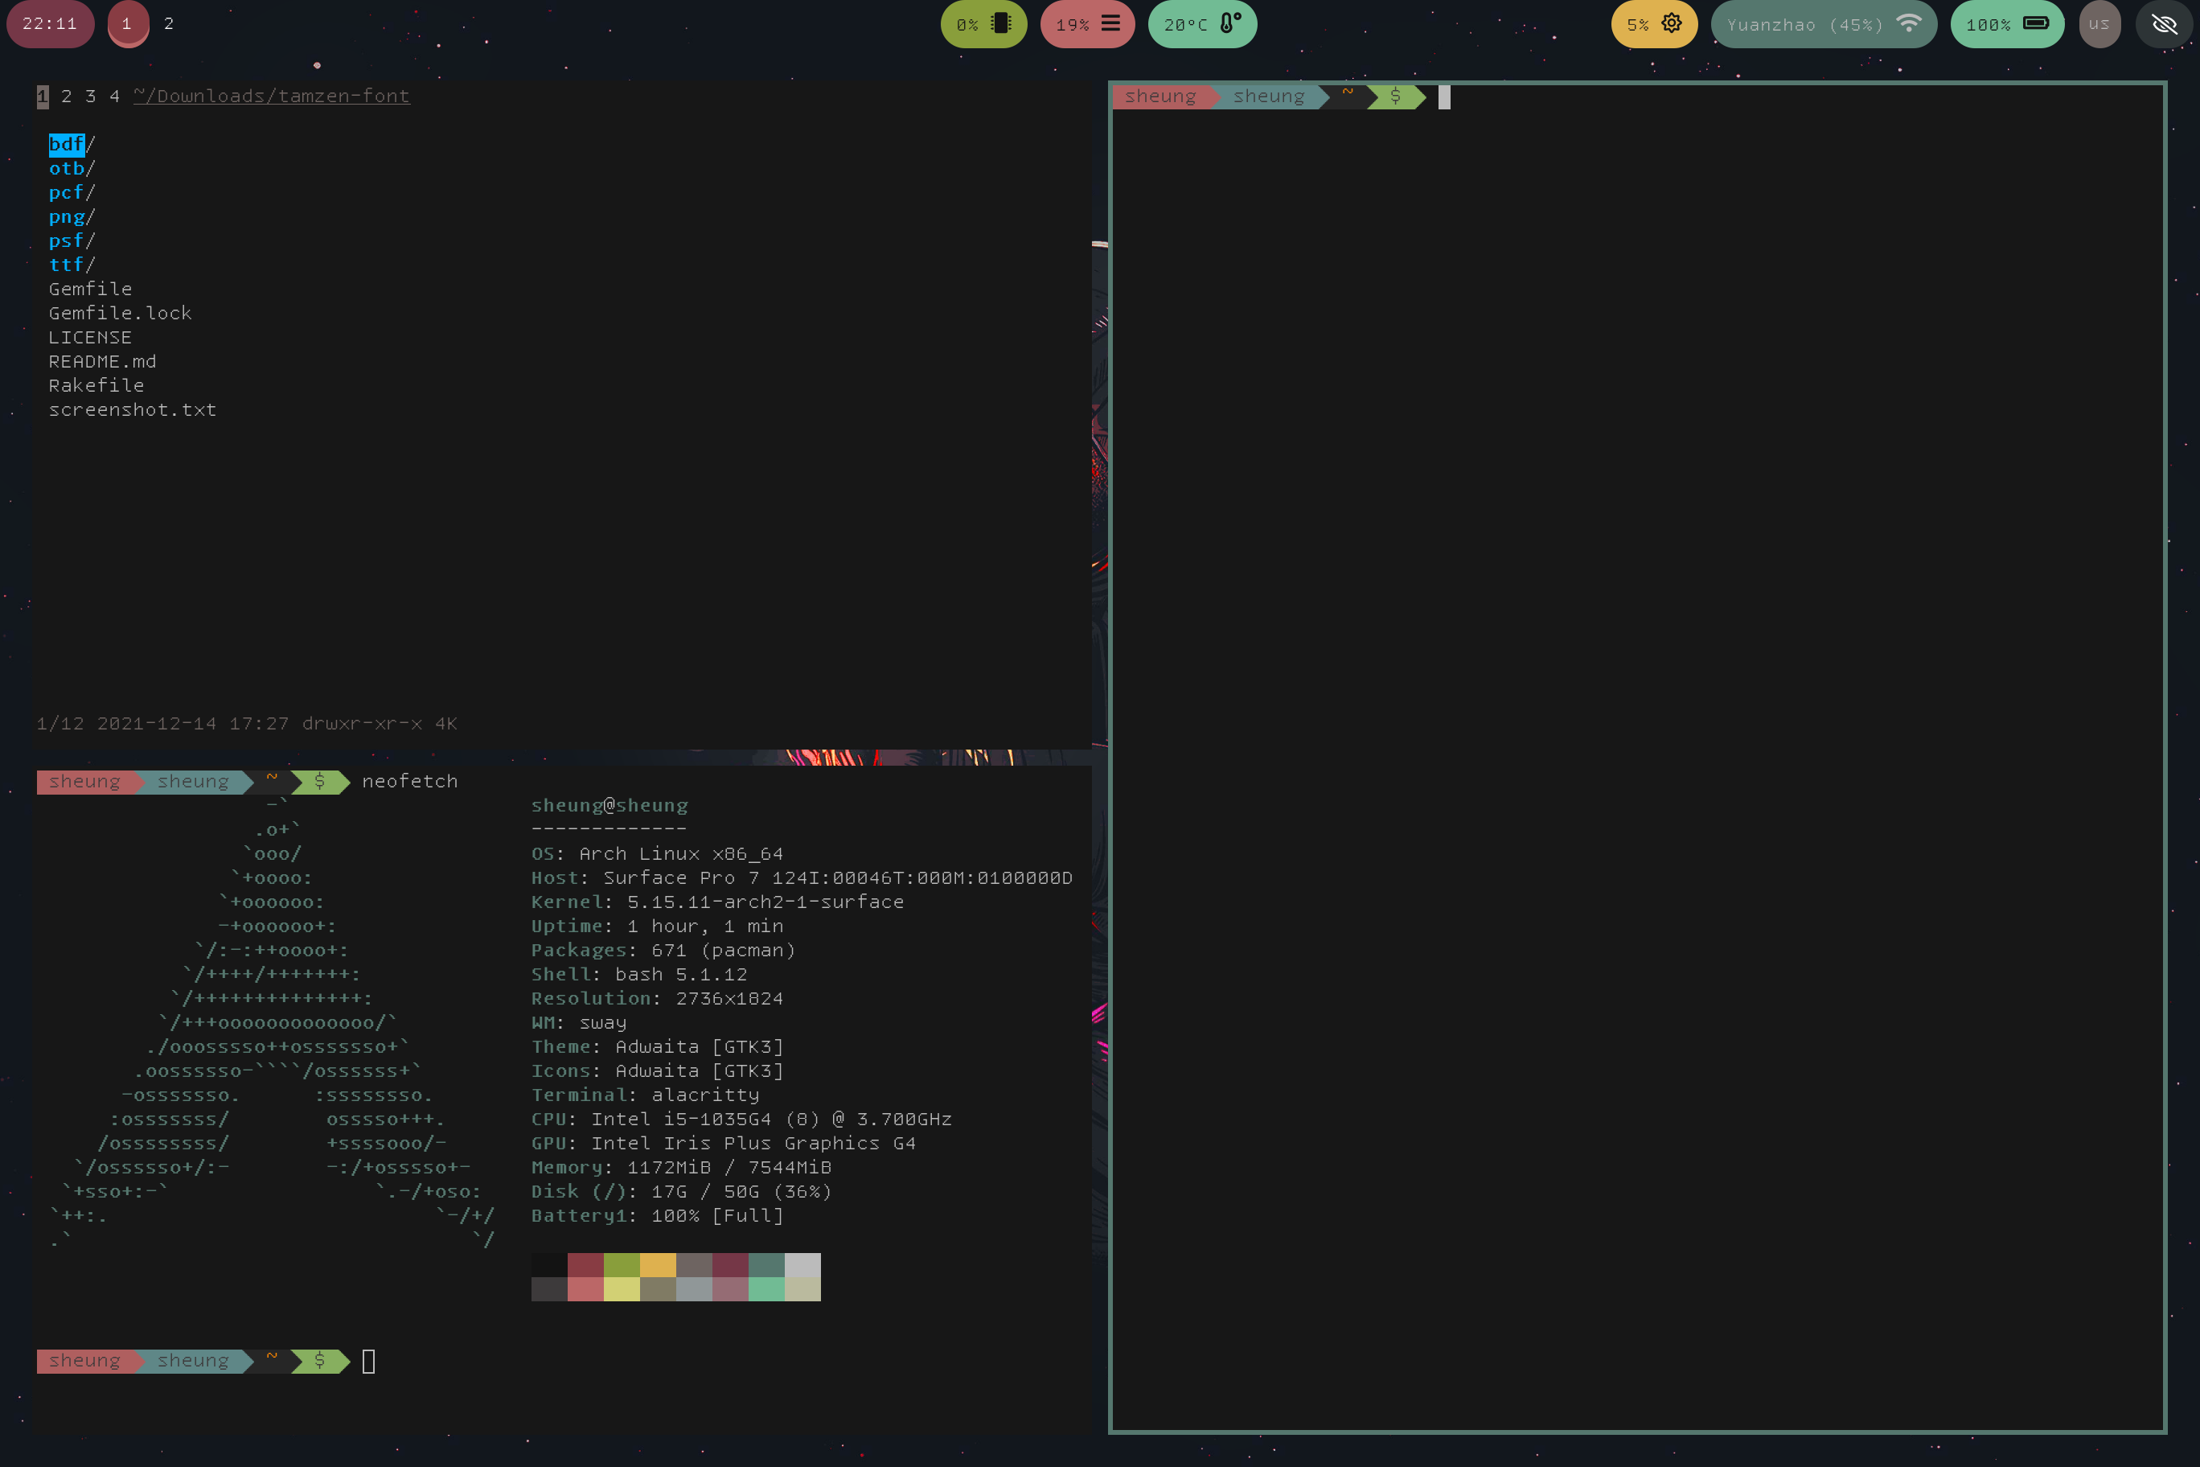Focus the right terminal prompt cursor
Screen dimensions: 2200x1467
pos(1444,97)
